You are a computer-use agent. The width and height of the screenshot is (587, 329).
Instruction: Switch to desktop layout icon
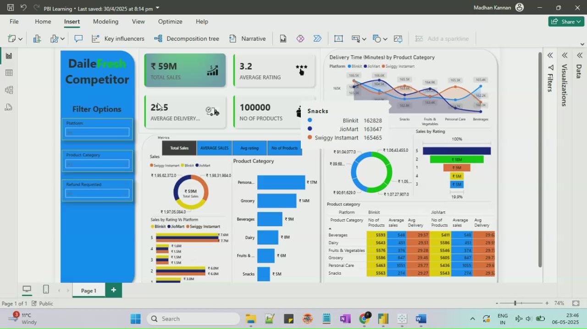click(x=27, y=290)
